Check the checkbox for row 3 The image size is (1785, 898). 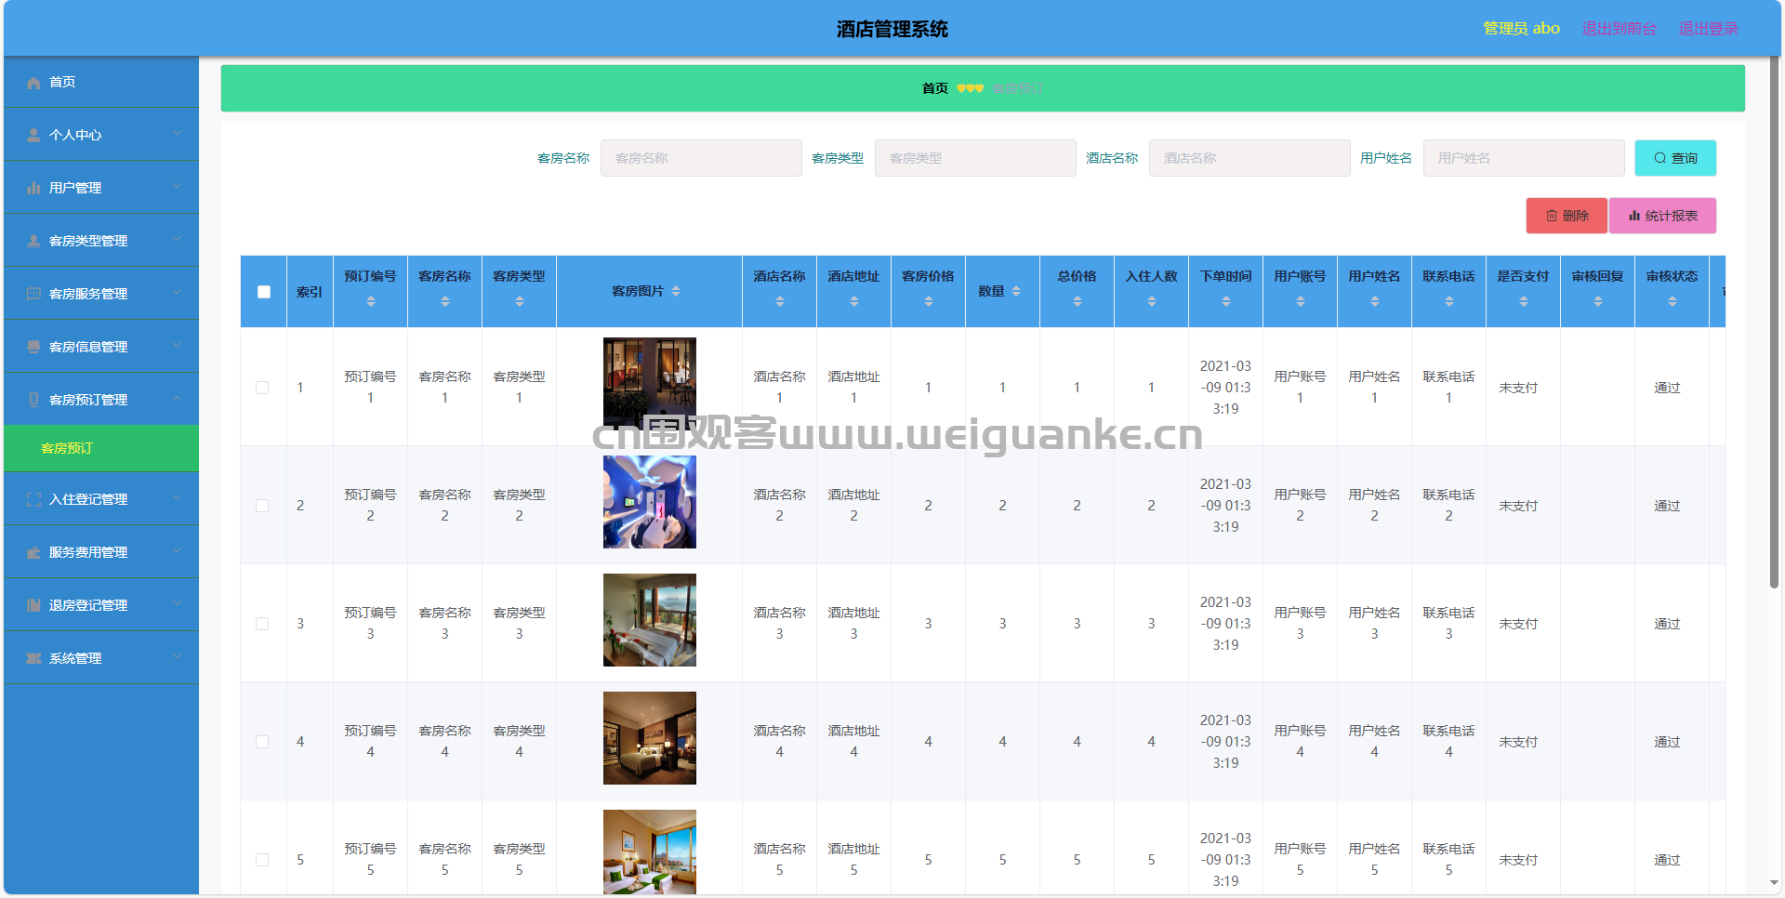click(262, 624)
